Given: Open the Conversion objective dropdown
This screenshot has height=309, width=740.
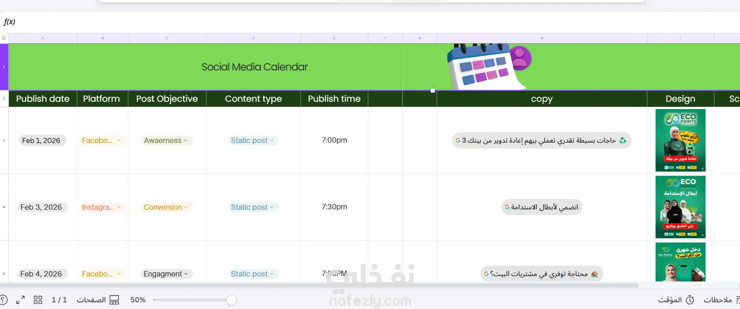Looking at the screenshot, I should pos(166,207).
